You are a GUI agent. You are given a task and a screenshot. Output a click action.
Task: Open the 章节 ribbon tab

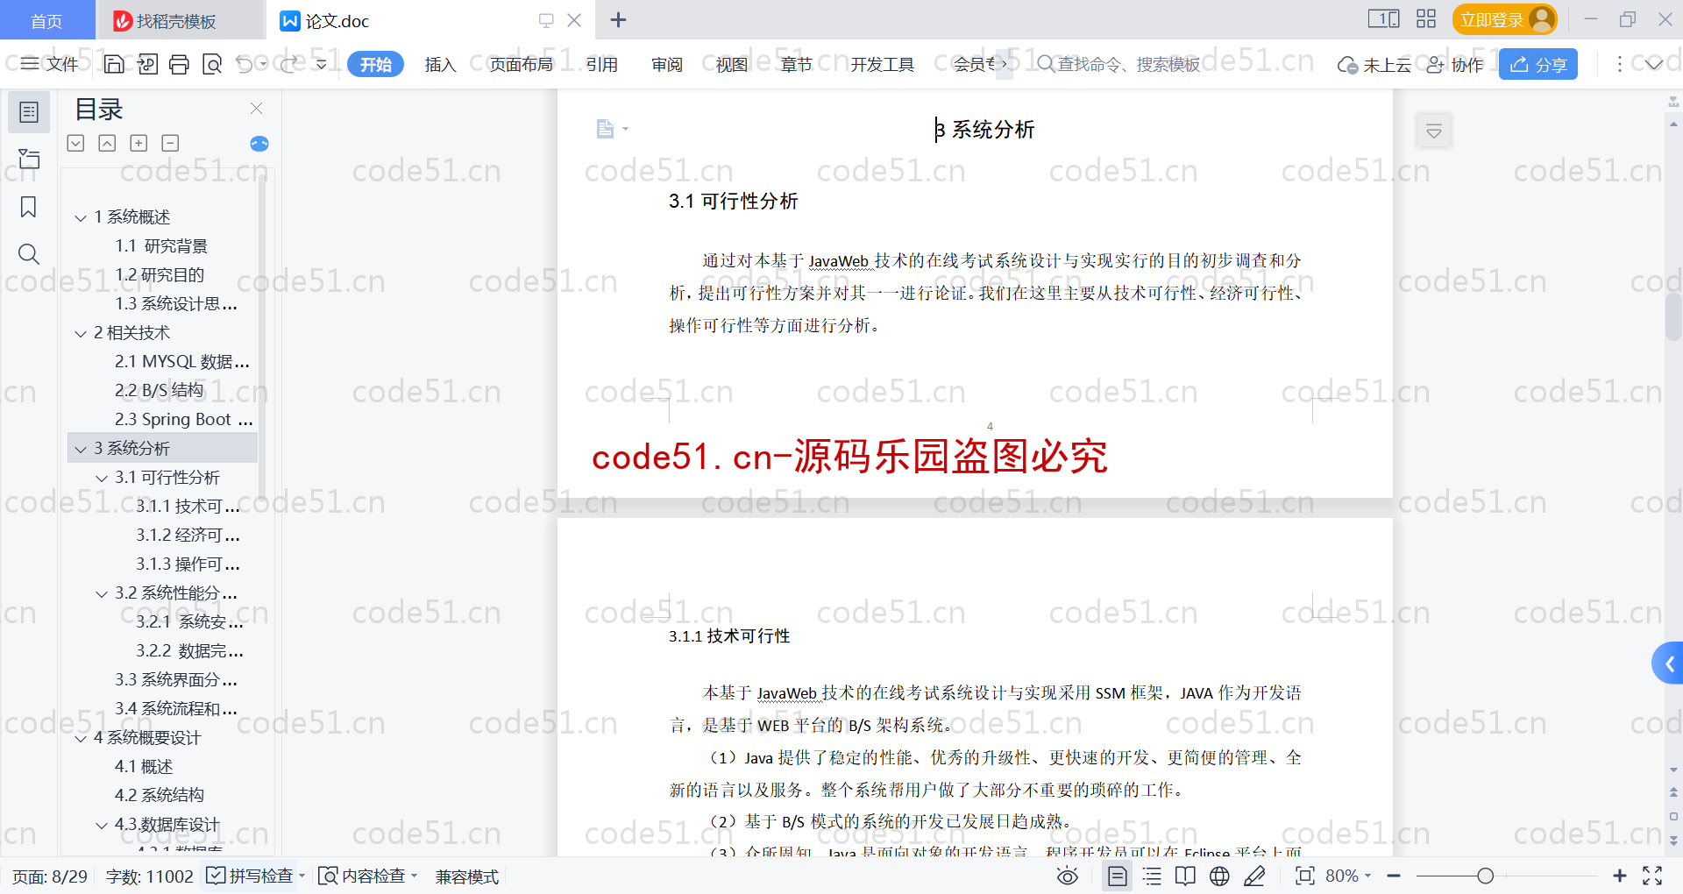796,64
